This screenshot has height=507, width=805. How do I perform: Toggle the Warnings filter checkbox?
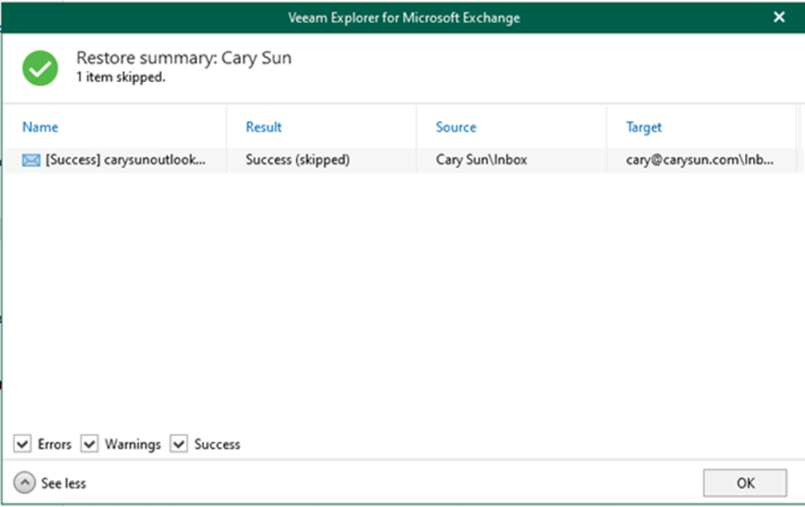click(89, 443)
